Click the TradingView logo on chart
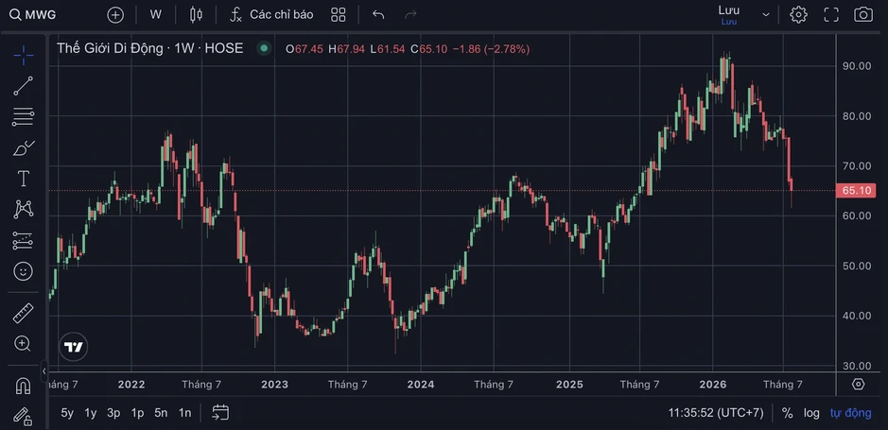This screenshot has width=888, height=430. [x=74, y=347]
